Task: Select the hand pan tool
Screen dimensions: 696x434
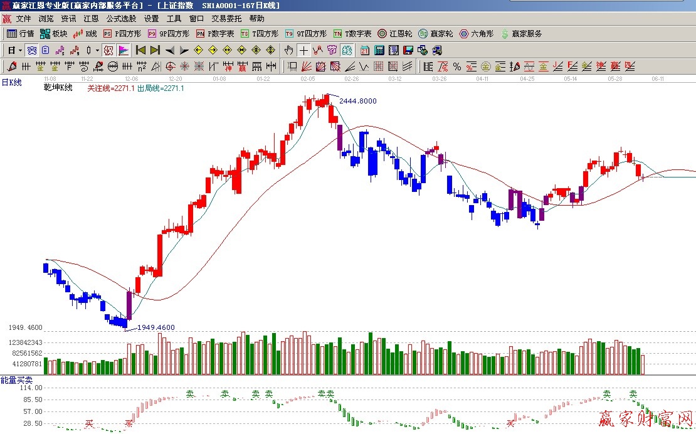Action: point(288,50)
